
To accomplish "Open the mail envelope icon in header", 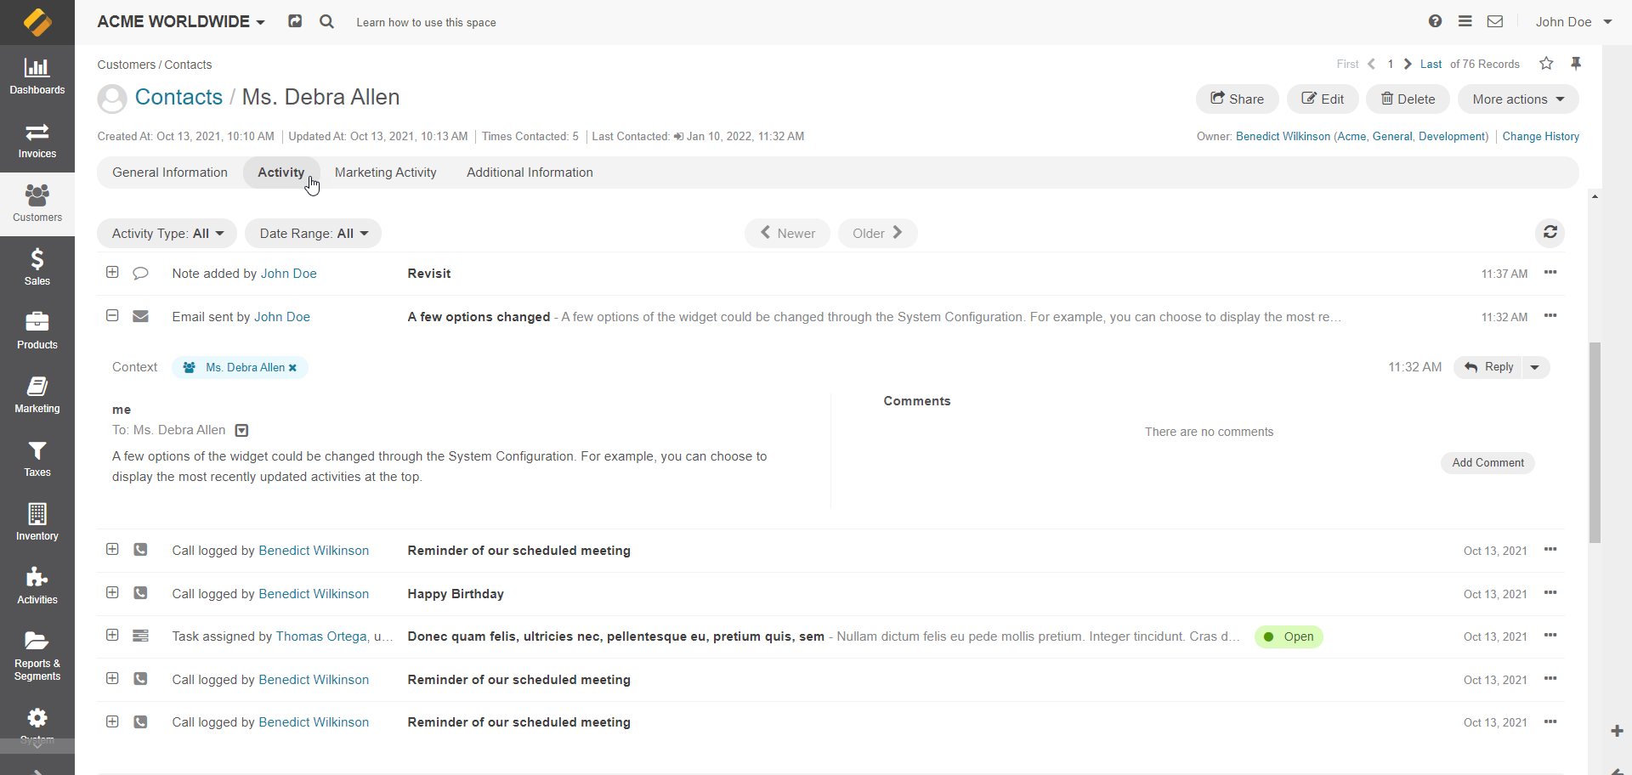I will pos(1495,22).
